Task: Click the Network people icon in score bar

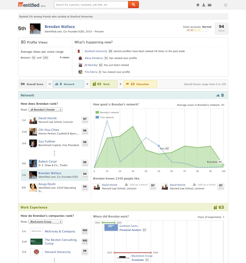Action: [x=57, y=84]
